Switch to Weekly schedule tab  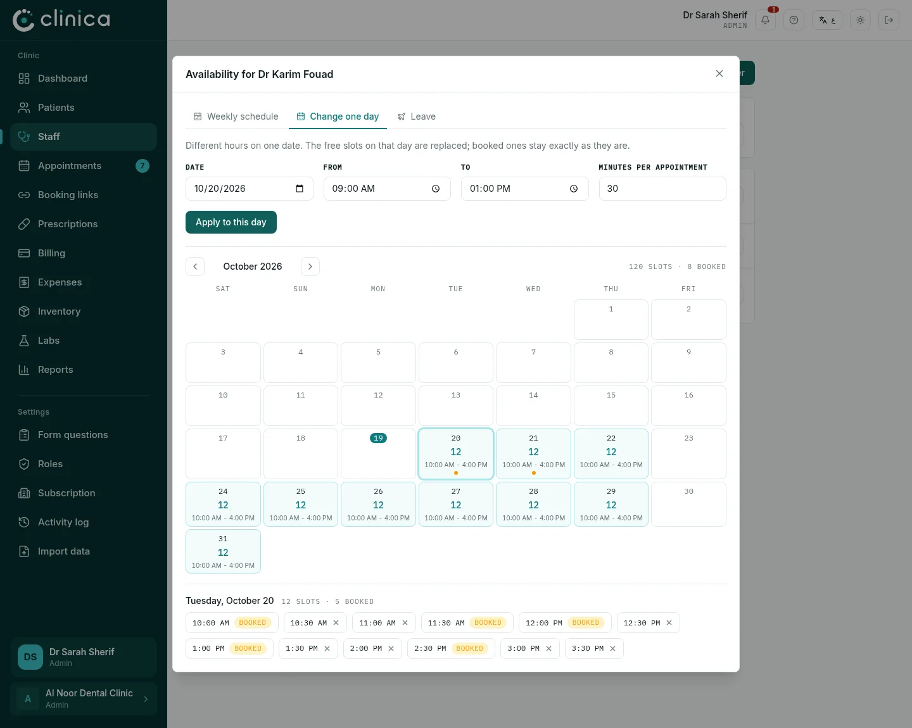(236, 116)
